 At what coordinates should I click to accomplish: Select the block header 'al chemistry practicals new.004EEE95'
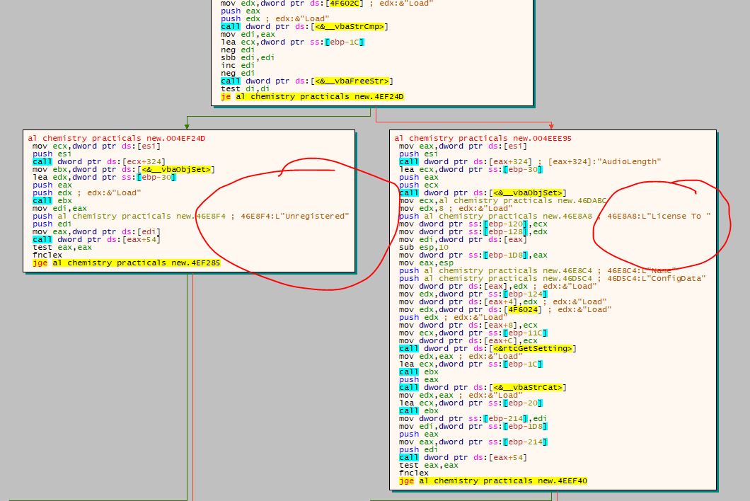tap(483, 138)
